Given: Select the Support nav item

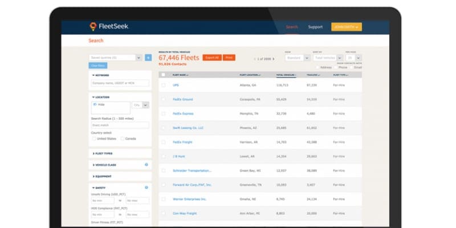Looking at the screenshot, I should 315,27.
